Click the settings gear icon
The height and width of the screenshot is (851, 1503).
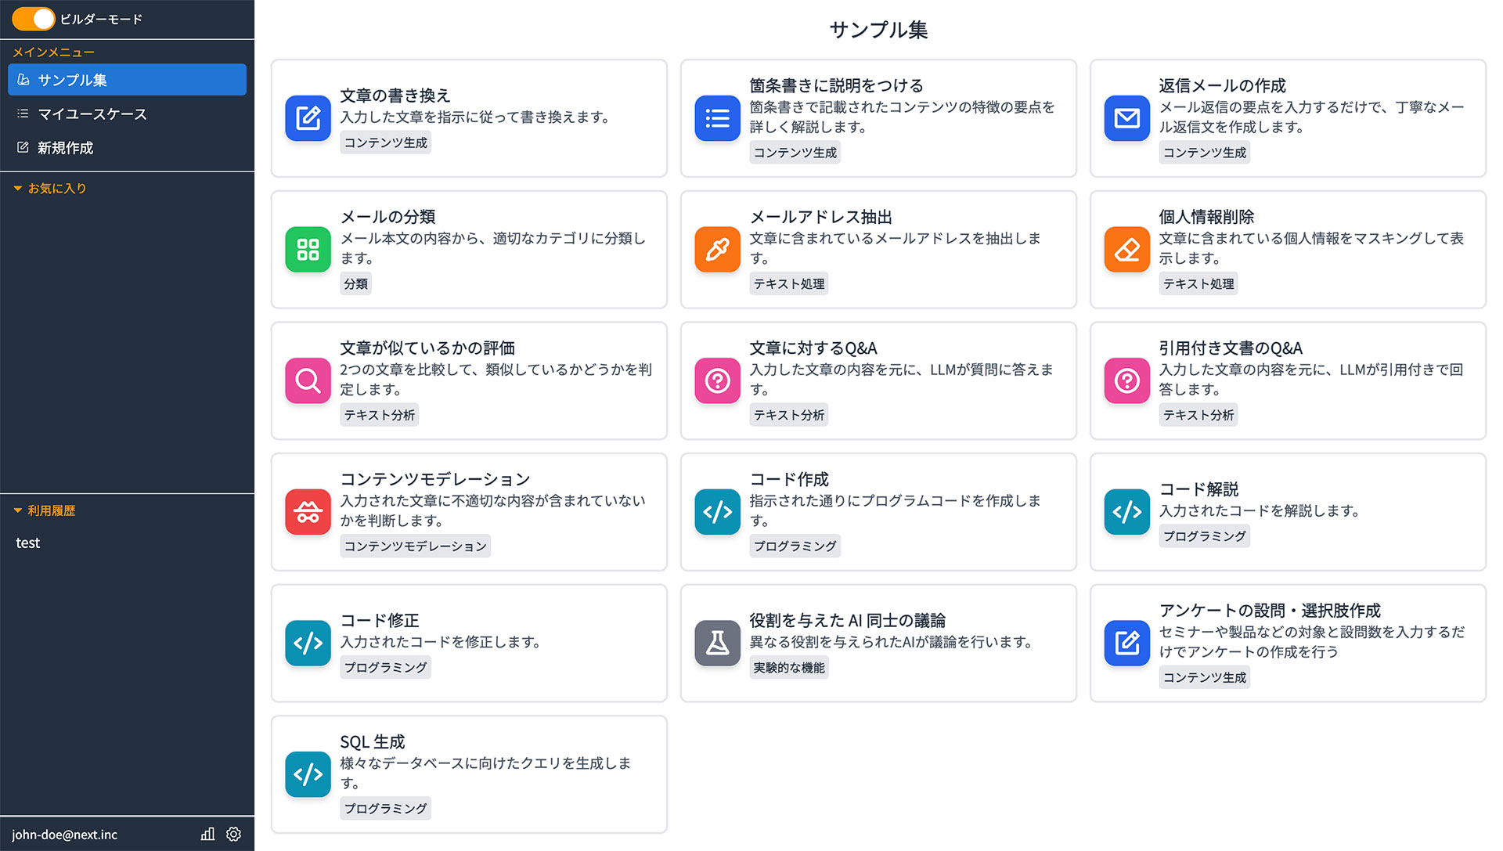point(233,834)
